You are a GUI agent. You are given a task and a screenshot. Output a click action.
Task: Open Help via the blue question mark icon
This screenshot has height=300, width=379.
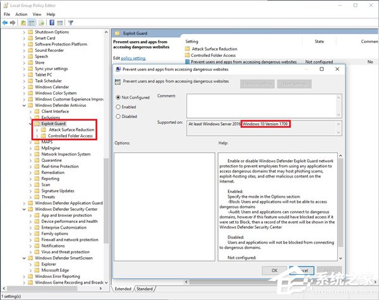(52, 23)
